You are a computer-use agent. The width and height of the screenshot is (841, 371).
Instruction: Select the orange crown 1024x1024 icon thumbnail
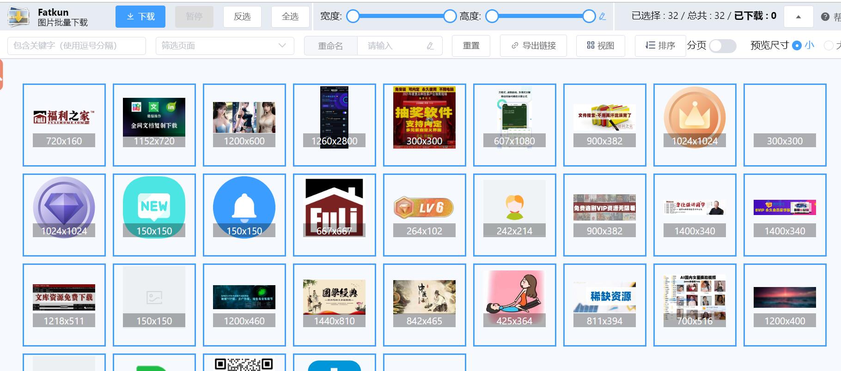695,125
